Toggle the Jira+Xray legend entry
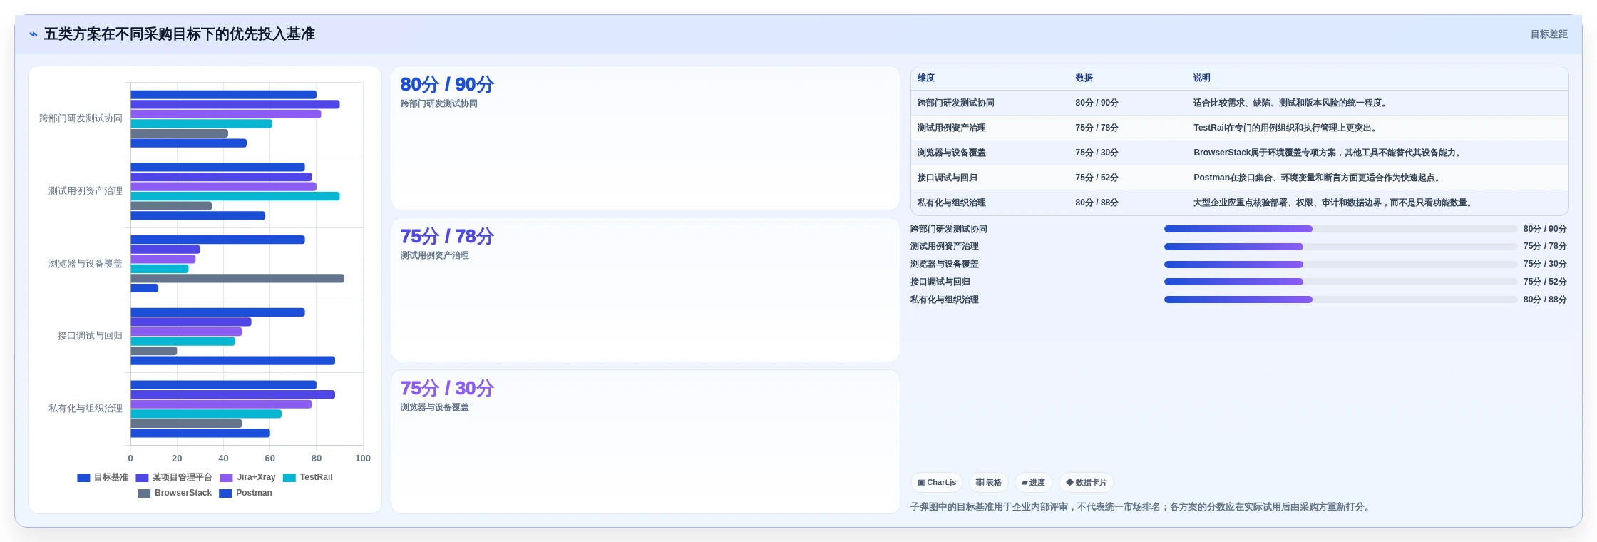This screenshot has height=542, width=1597. click(247, 478)
